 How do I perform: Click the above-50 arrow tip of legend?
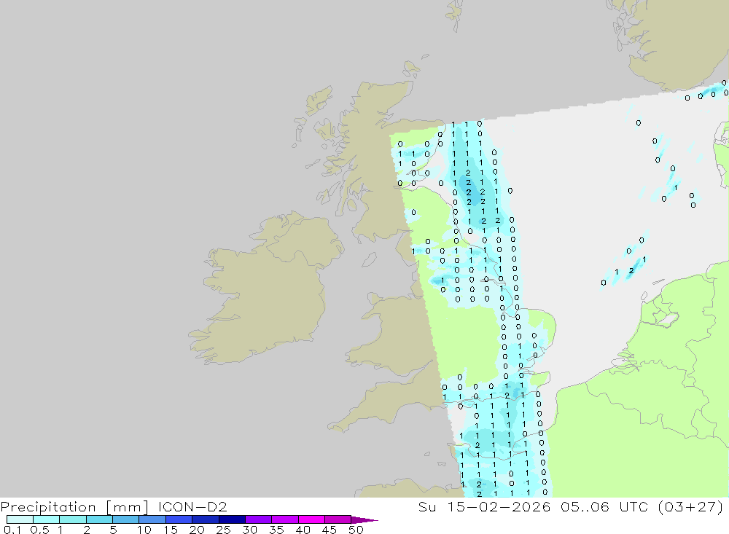[364, 520]
